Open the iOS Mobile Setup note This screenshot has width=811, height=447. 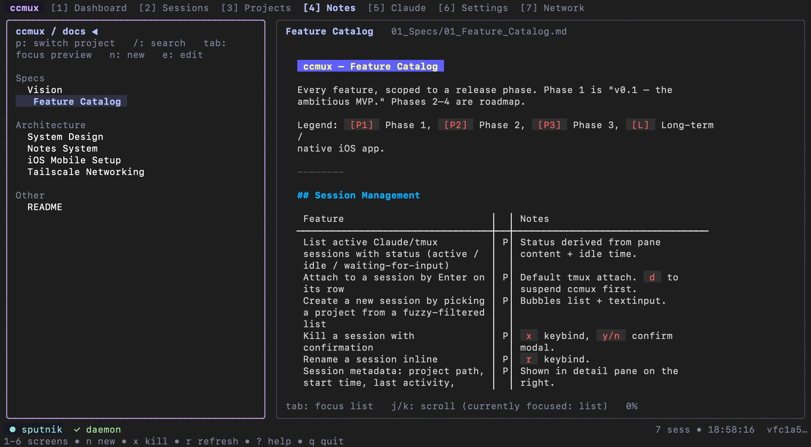pos(74,160)
